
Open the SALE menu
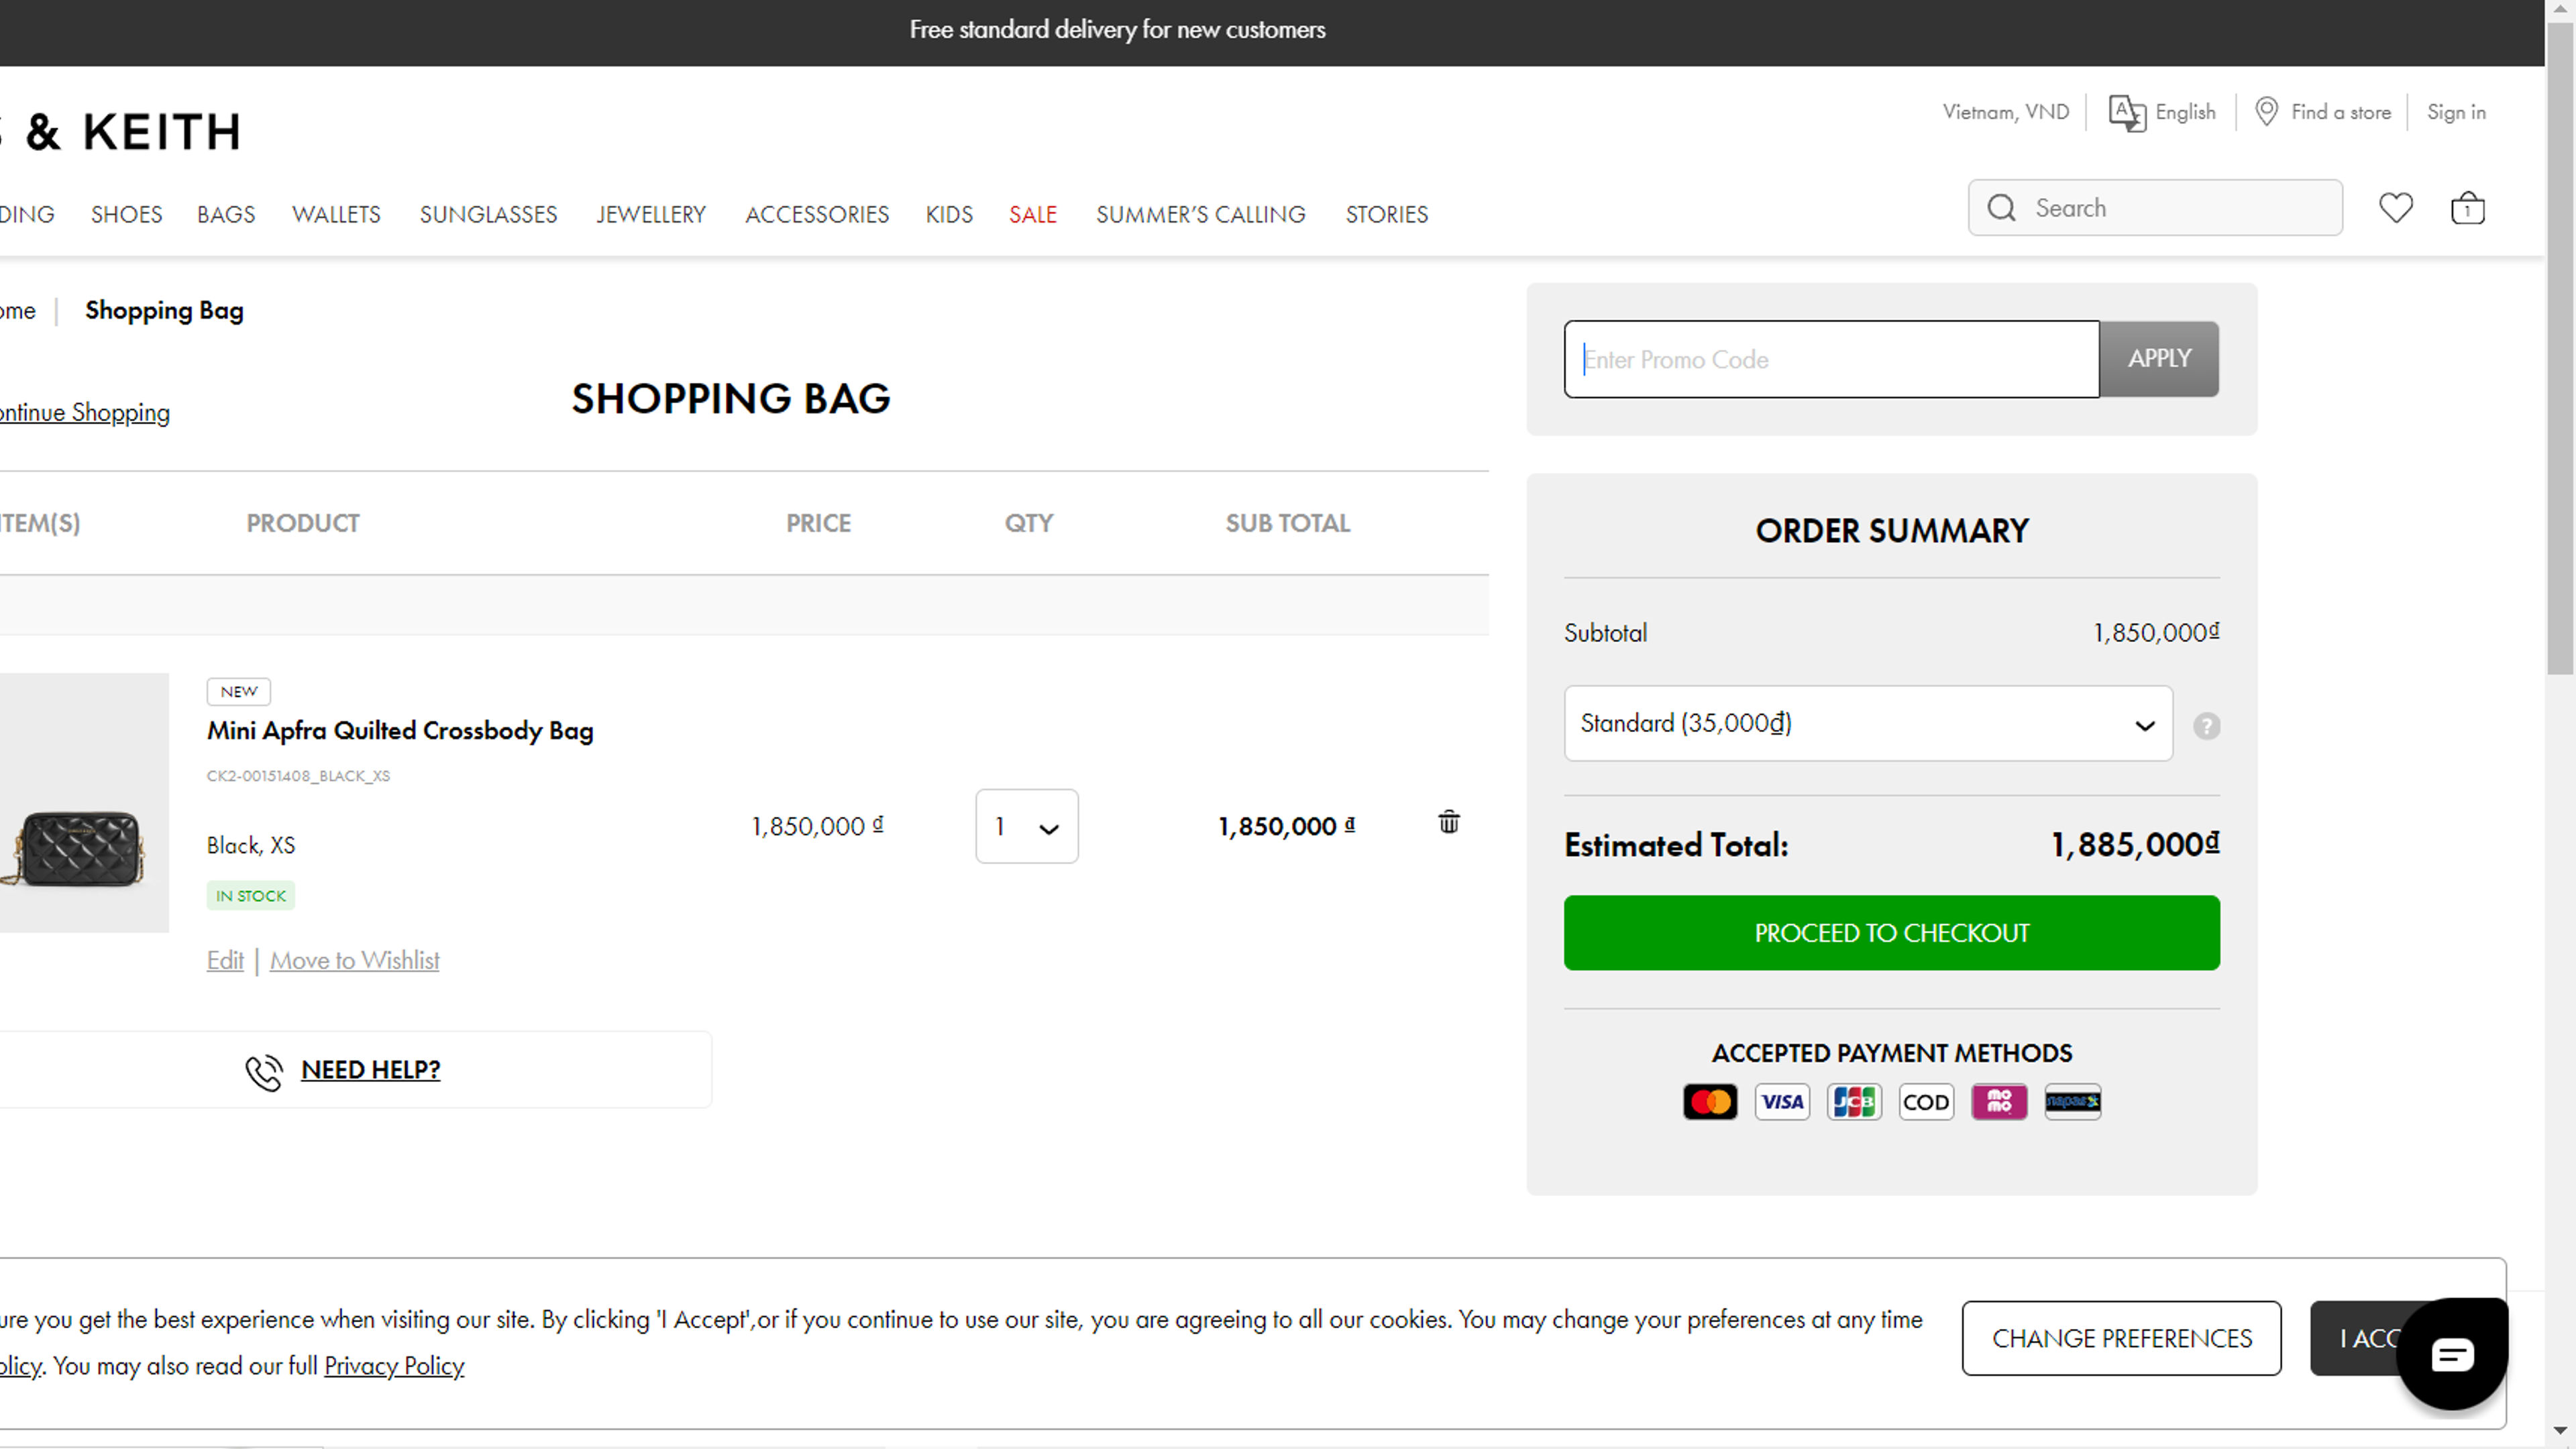tap(1032, 214)
